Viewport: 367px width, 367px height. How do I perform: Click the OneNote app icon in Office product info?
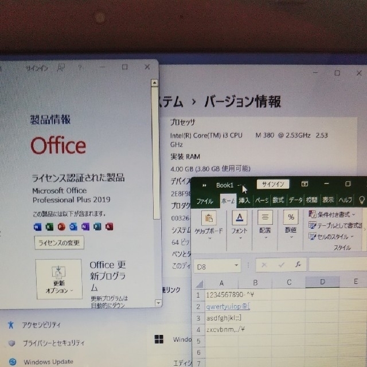point(85,227)
